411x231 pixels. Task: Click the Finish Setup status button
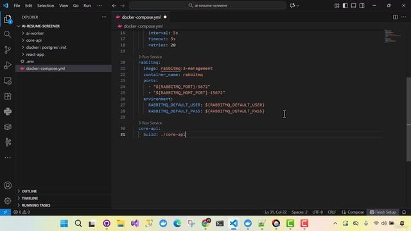click(x=383, y=212)
